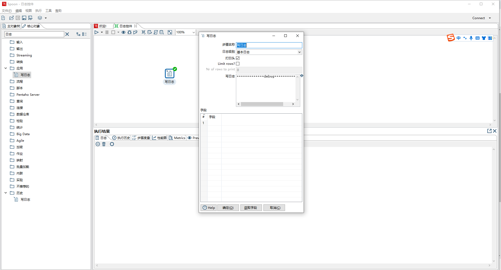This screenshot has height=270, width=501.
Task: Collapse the 历史 folder
Action: 6,193
